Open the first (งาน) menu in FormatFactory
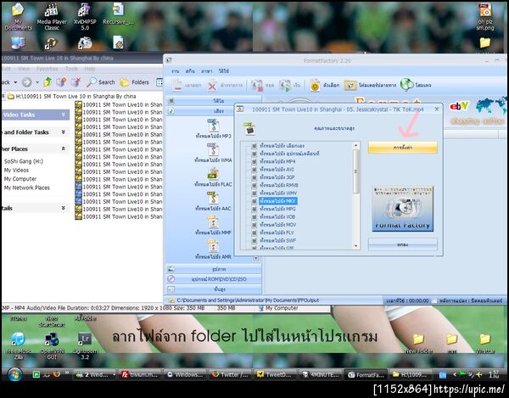The height and width of the screenshot is (398, 509). coord(176,70)
